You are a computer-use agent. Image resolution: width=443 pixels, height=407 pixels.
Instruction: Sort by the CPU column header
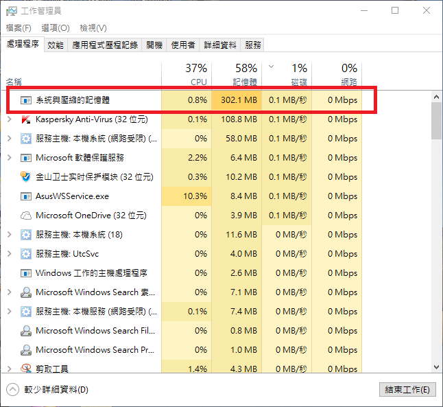pyautogui.click(x=187, y=74)
